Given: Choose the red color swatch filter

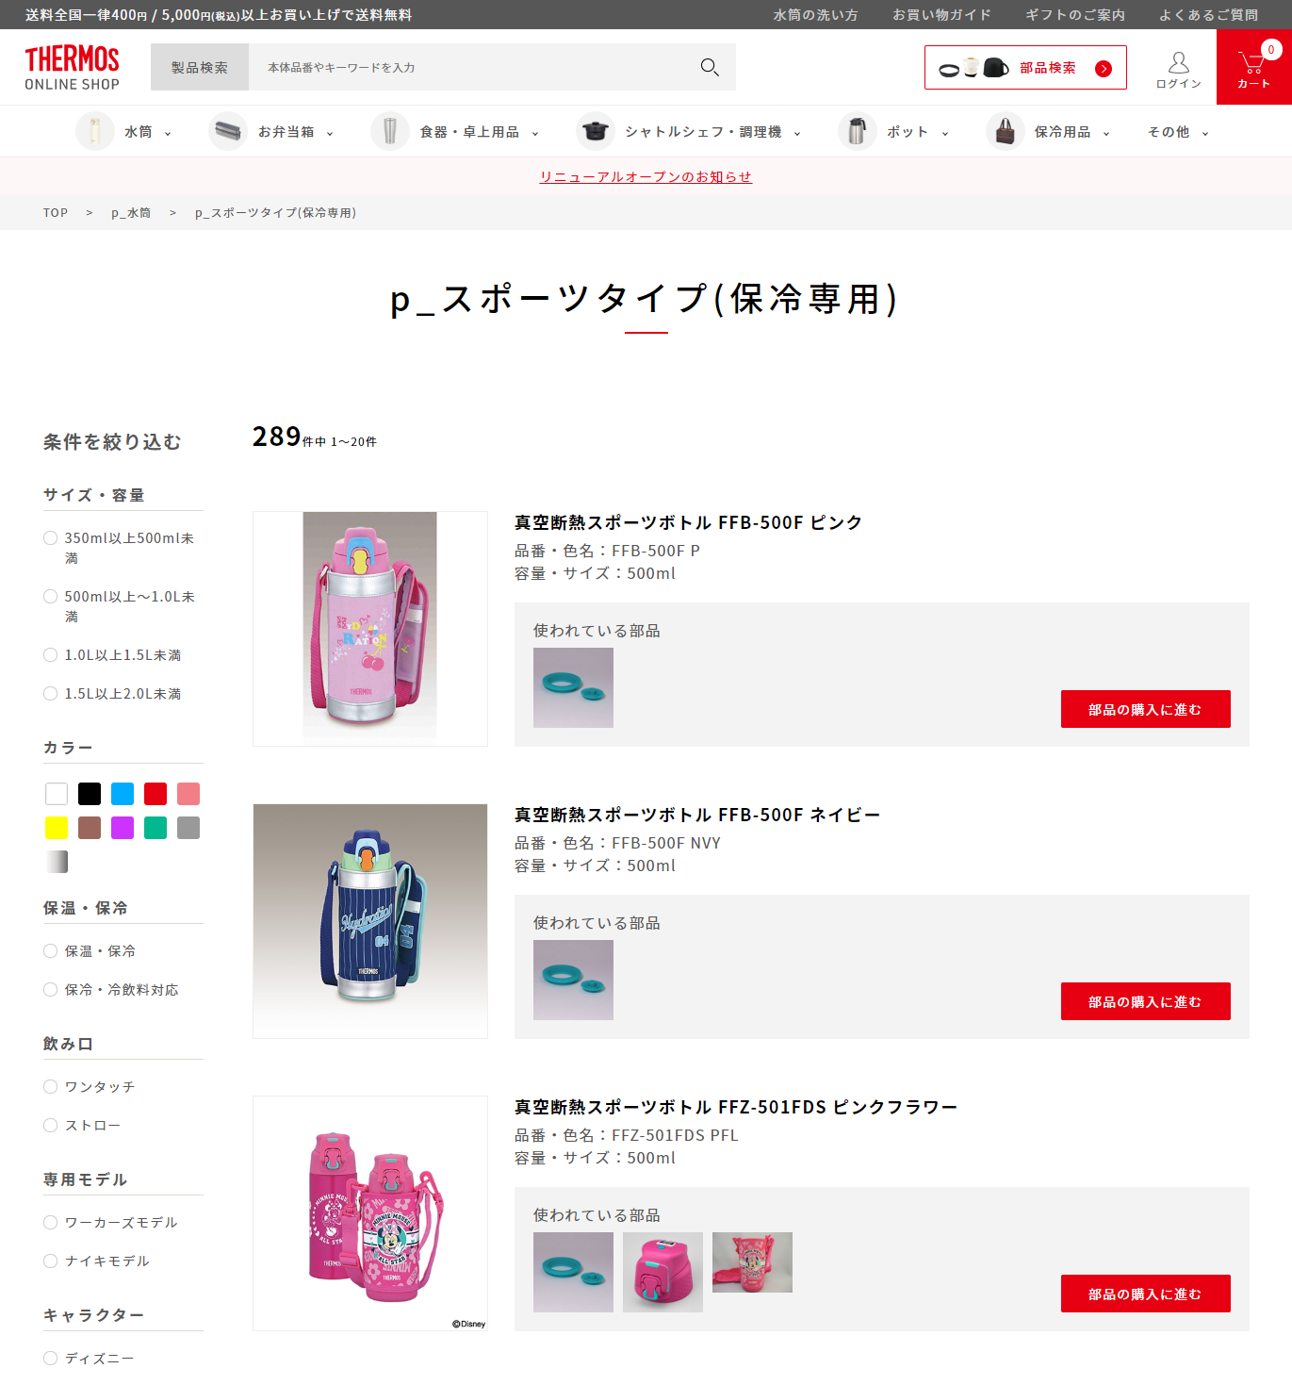Looking at the screenshot, I should pos(155,794).
